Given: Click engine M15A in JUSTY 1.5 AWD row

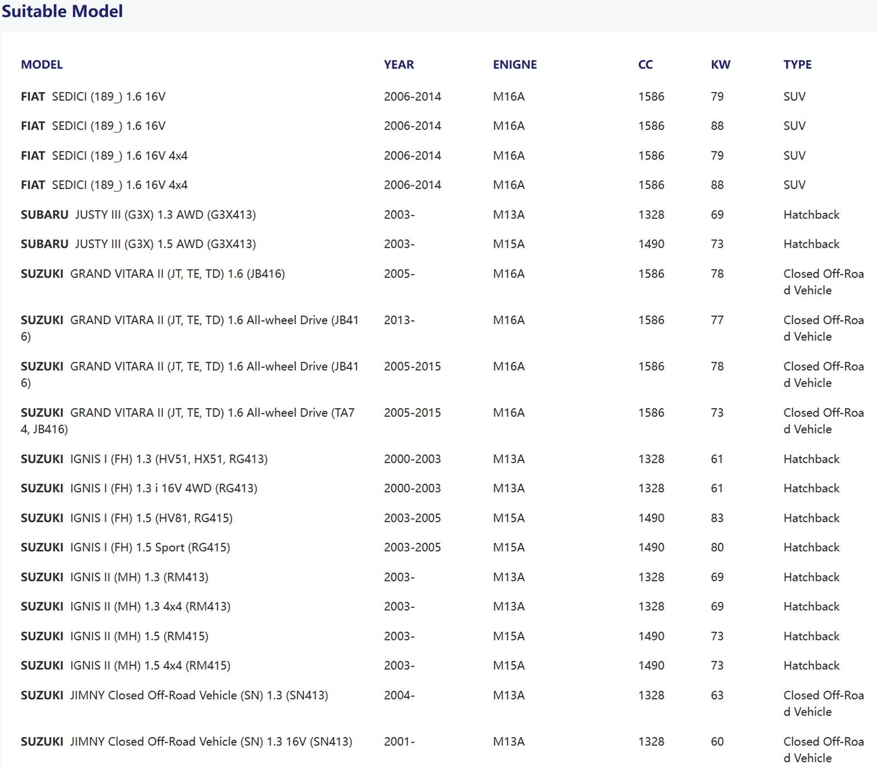Looking at the screenshot, I should pos(509,244).
